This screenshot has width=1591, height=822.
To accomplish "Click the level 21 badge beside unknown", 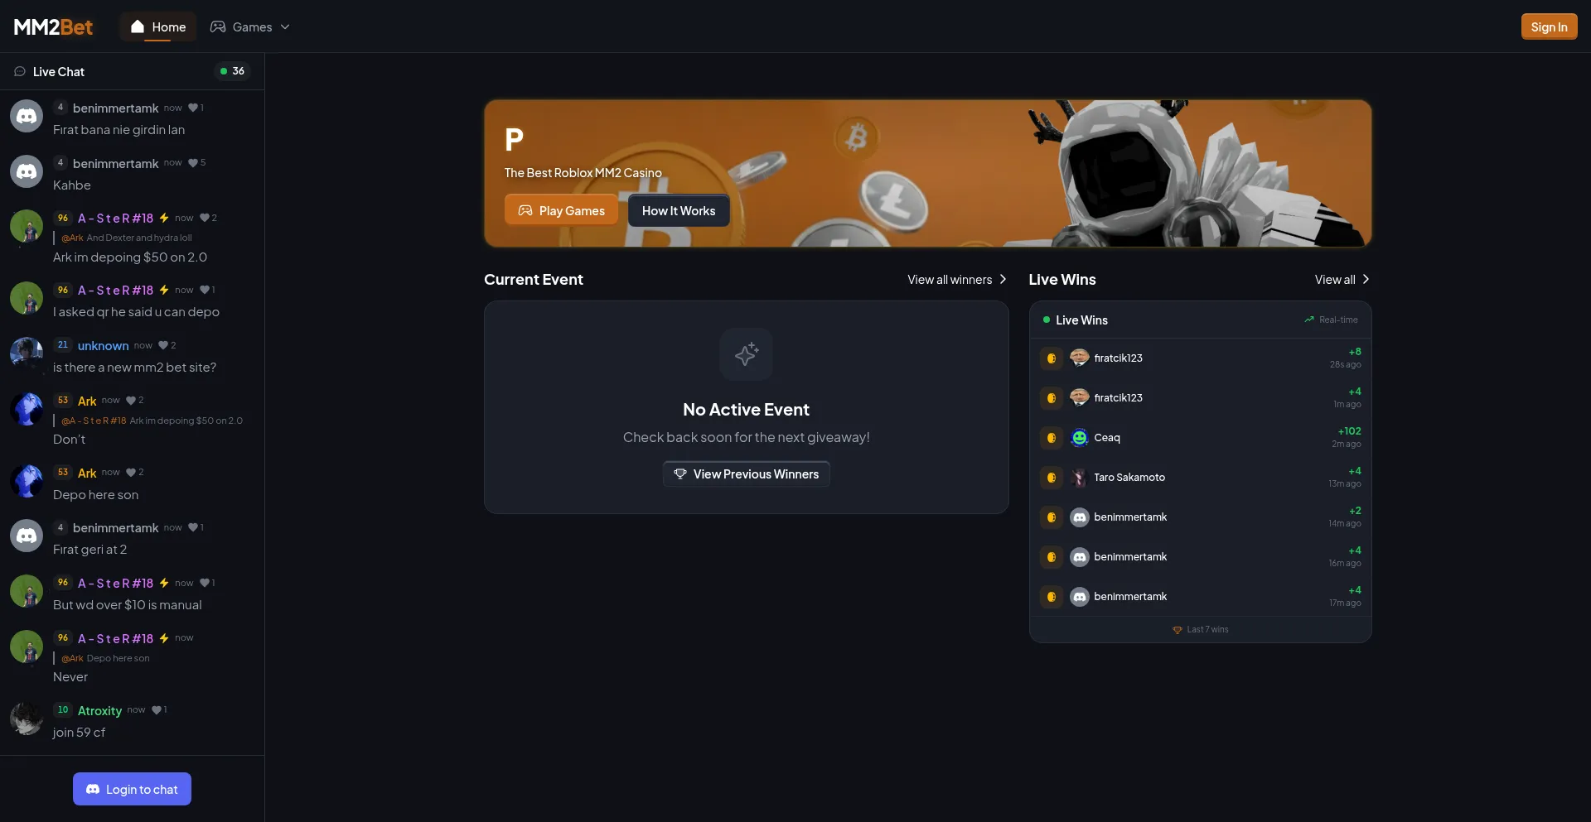I will click(x=63, y=345).
